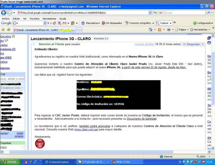215x165 pixels.
Task: Open the Ver menu
Action: pos(25,19)
